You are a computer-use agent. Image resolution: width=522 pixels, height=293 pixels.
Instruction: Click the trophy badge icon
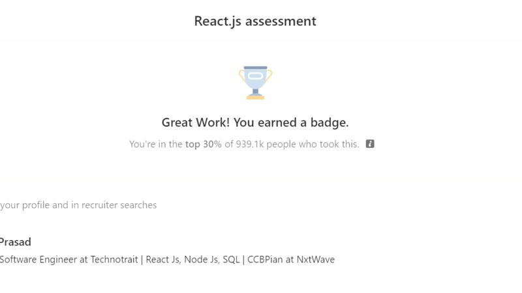click(x=255, y=83)
